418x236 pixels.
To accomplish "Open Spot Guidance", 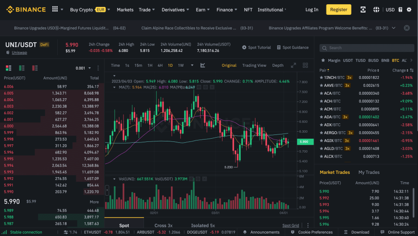I will 293,47.
